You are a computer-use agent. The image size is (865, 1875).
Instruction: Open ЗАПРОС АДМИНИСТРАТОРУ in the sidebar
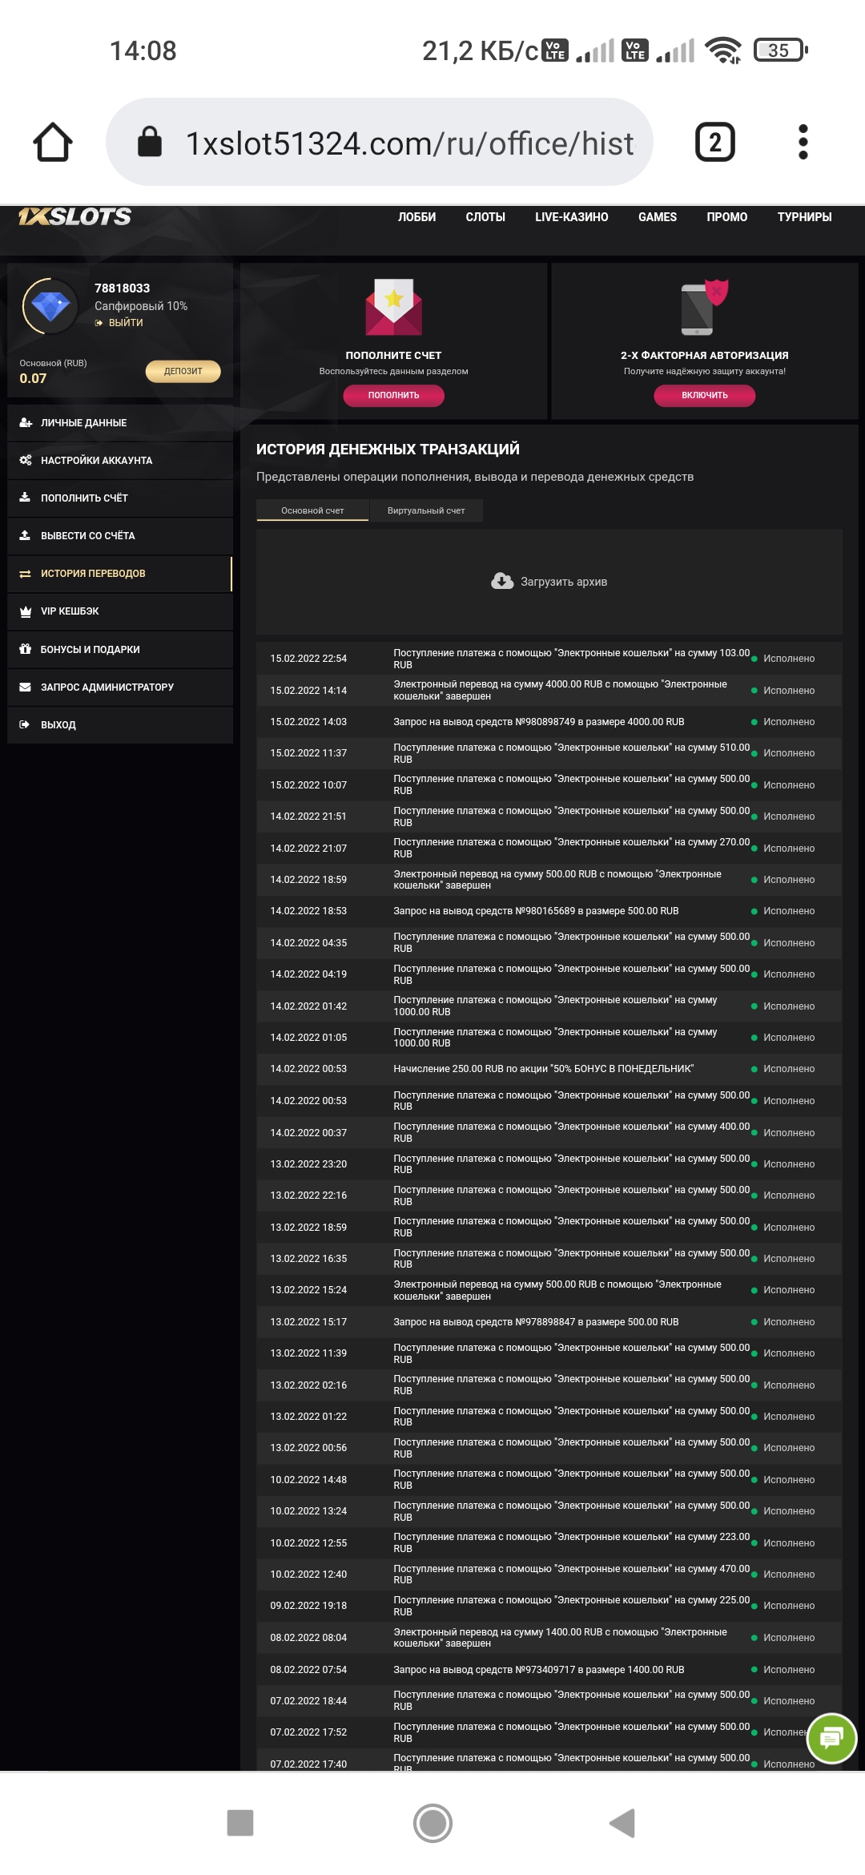(x=120, y=687)
